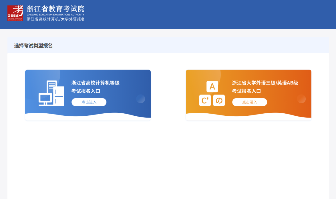Click the decorative circle on the orange card

(x=301, y=99)
